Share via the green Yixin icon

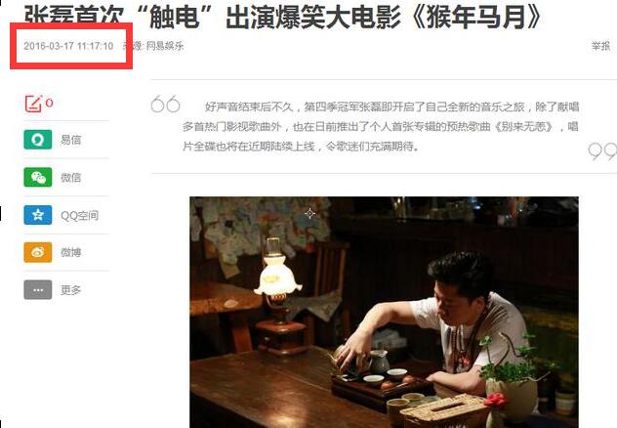pyautogui.click(x=38, y=140)
